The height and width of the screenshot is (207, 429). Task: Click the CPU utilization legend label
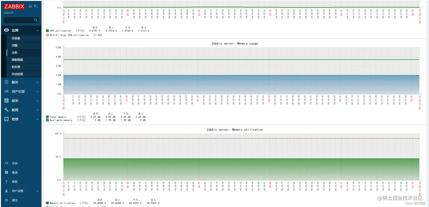coord(60,31)
